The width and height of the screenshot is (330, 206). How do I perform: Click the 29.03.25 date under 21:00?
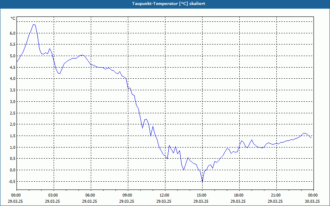(x=275, y=201)
